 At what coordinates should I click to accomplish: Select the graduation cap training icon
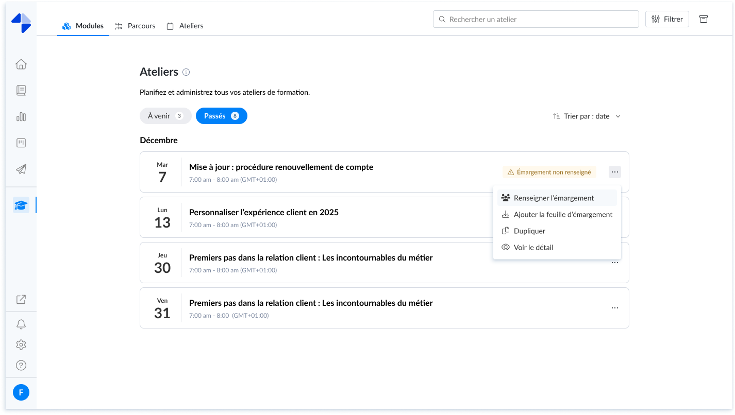[21, 205]
